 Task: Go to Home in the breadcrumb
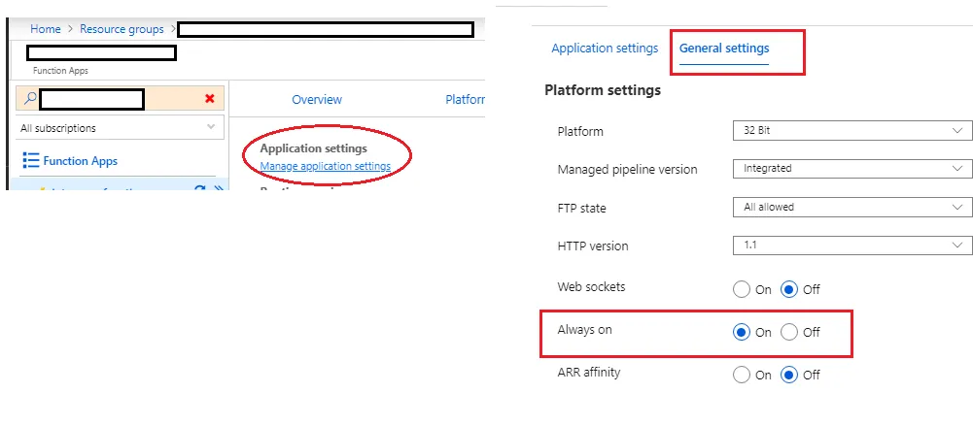[46, 30]
